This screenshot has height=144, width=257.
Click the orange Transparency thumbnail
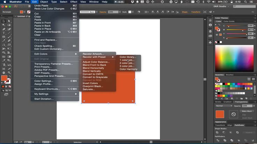(x=220, y=114)
